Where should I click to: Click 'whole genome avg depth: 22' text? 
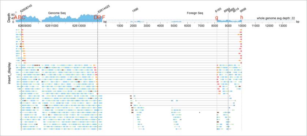click(276, 18)
